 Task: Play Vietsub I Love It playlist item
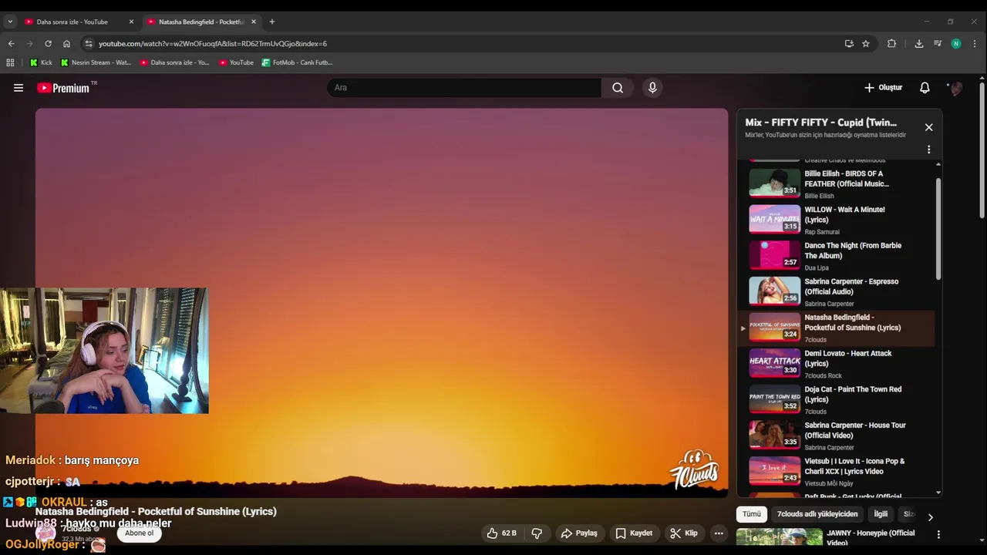click(x=837, y=472)
